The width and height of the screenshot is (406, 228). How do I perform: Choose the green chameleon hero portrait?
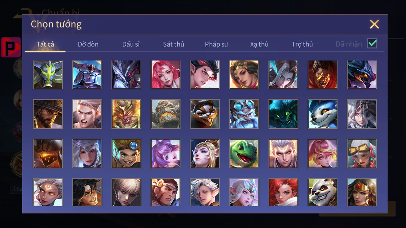pyautogui.click(x=244, y=153)
